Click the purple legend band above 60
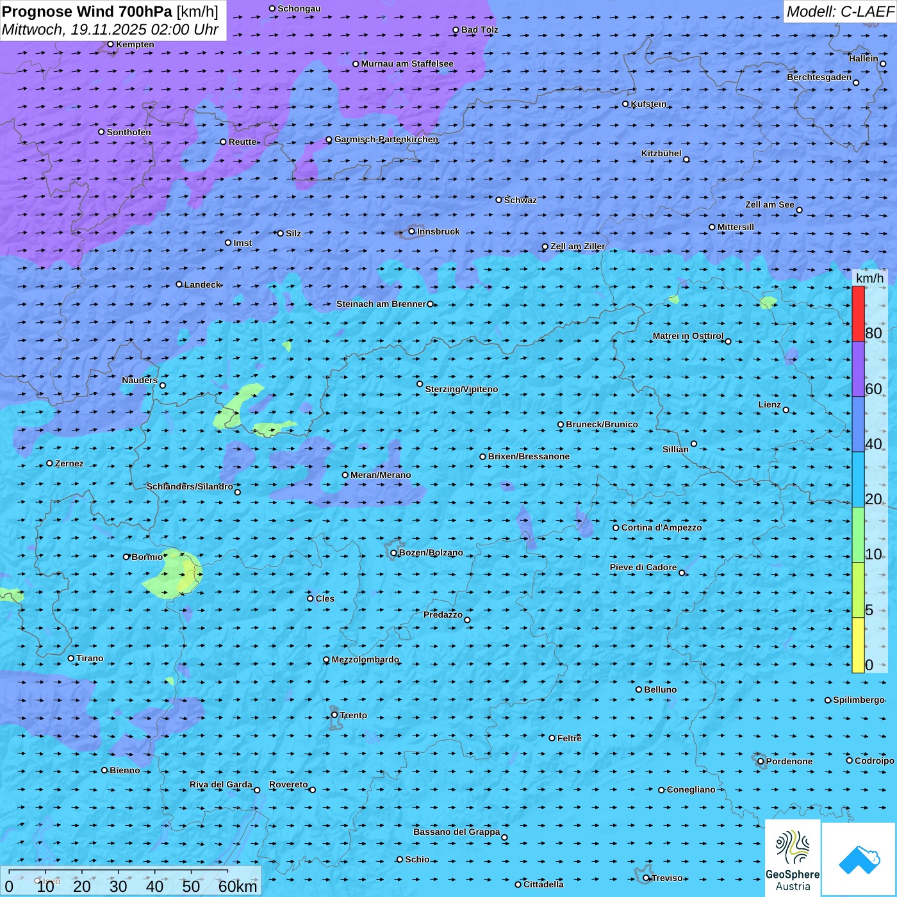Image resolution: width=897 pixels, height=897 pixels. pos(858,368)
